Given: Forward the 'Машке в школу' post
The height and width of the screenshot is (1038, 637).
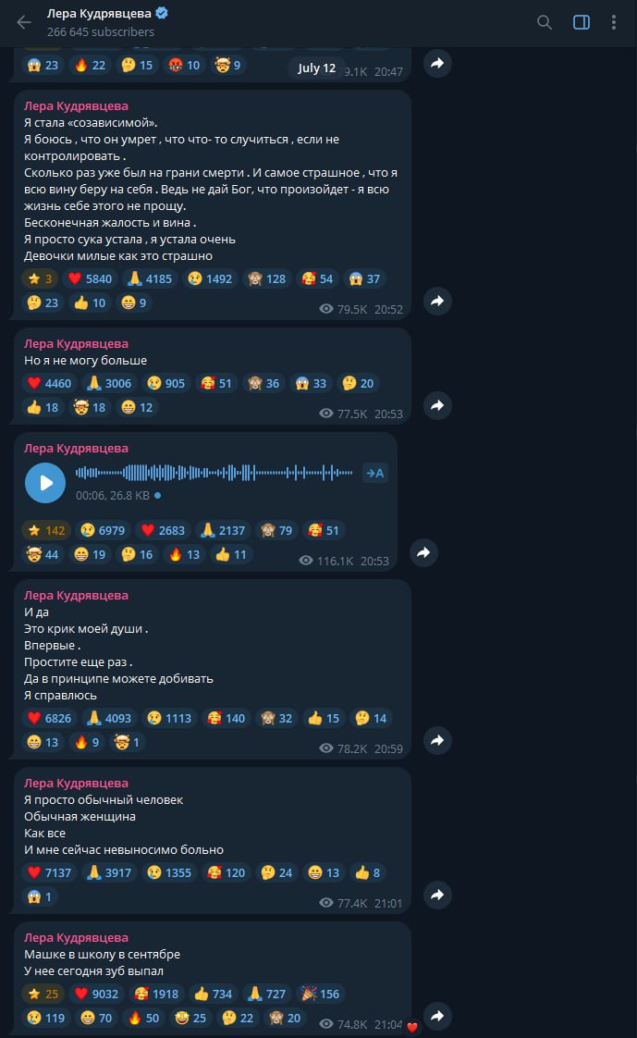Looking at the screenshot, I should tap(437, 1016).
